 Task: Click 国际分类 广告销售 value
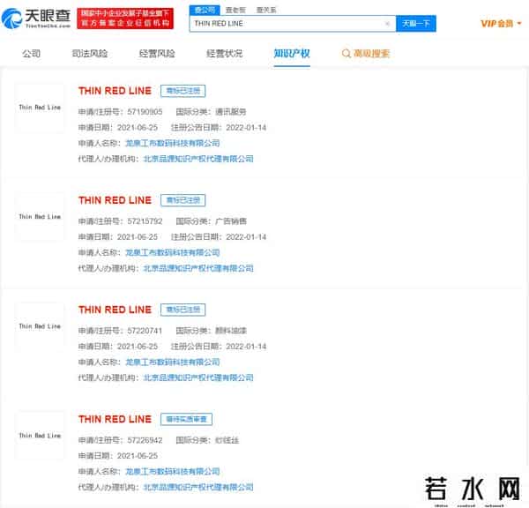coord(231,221)
